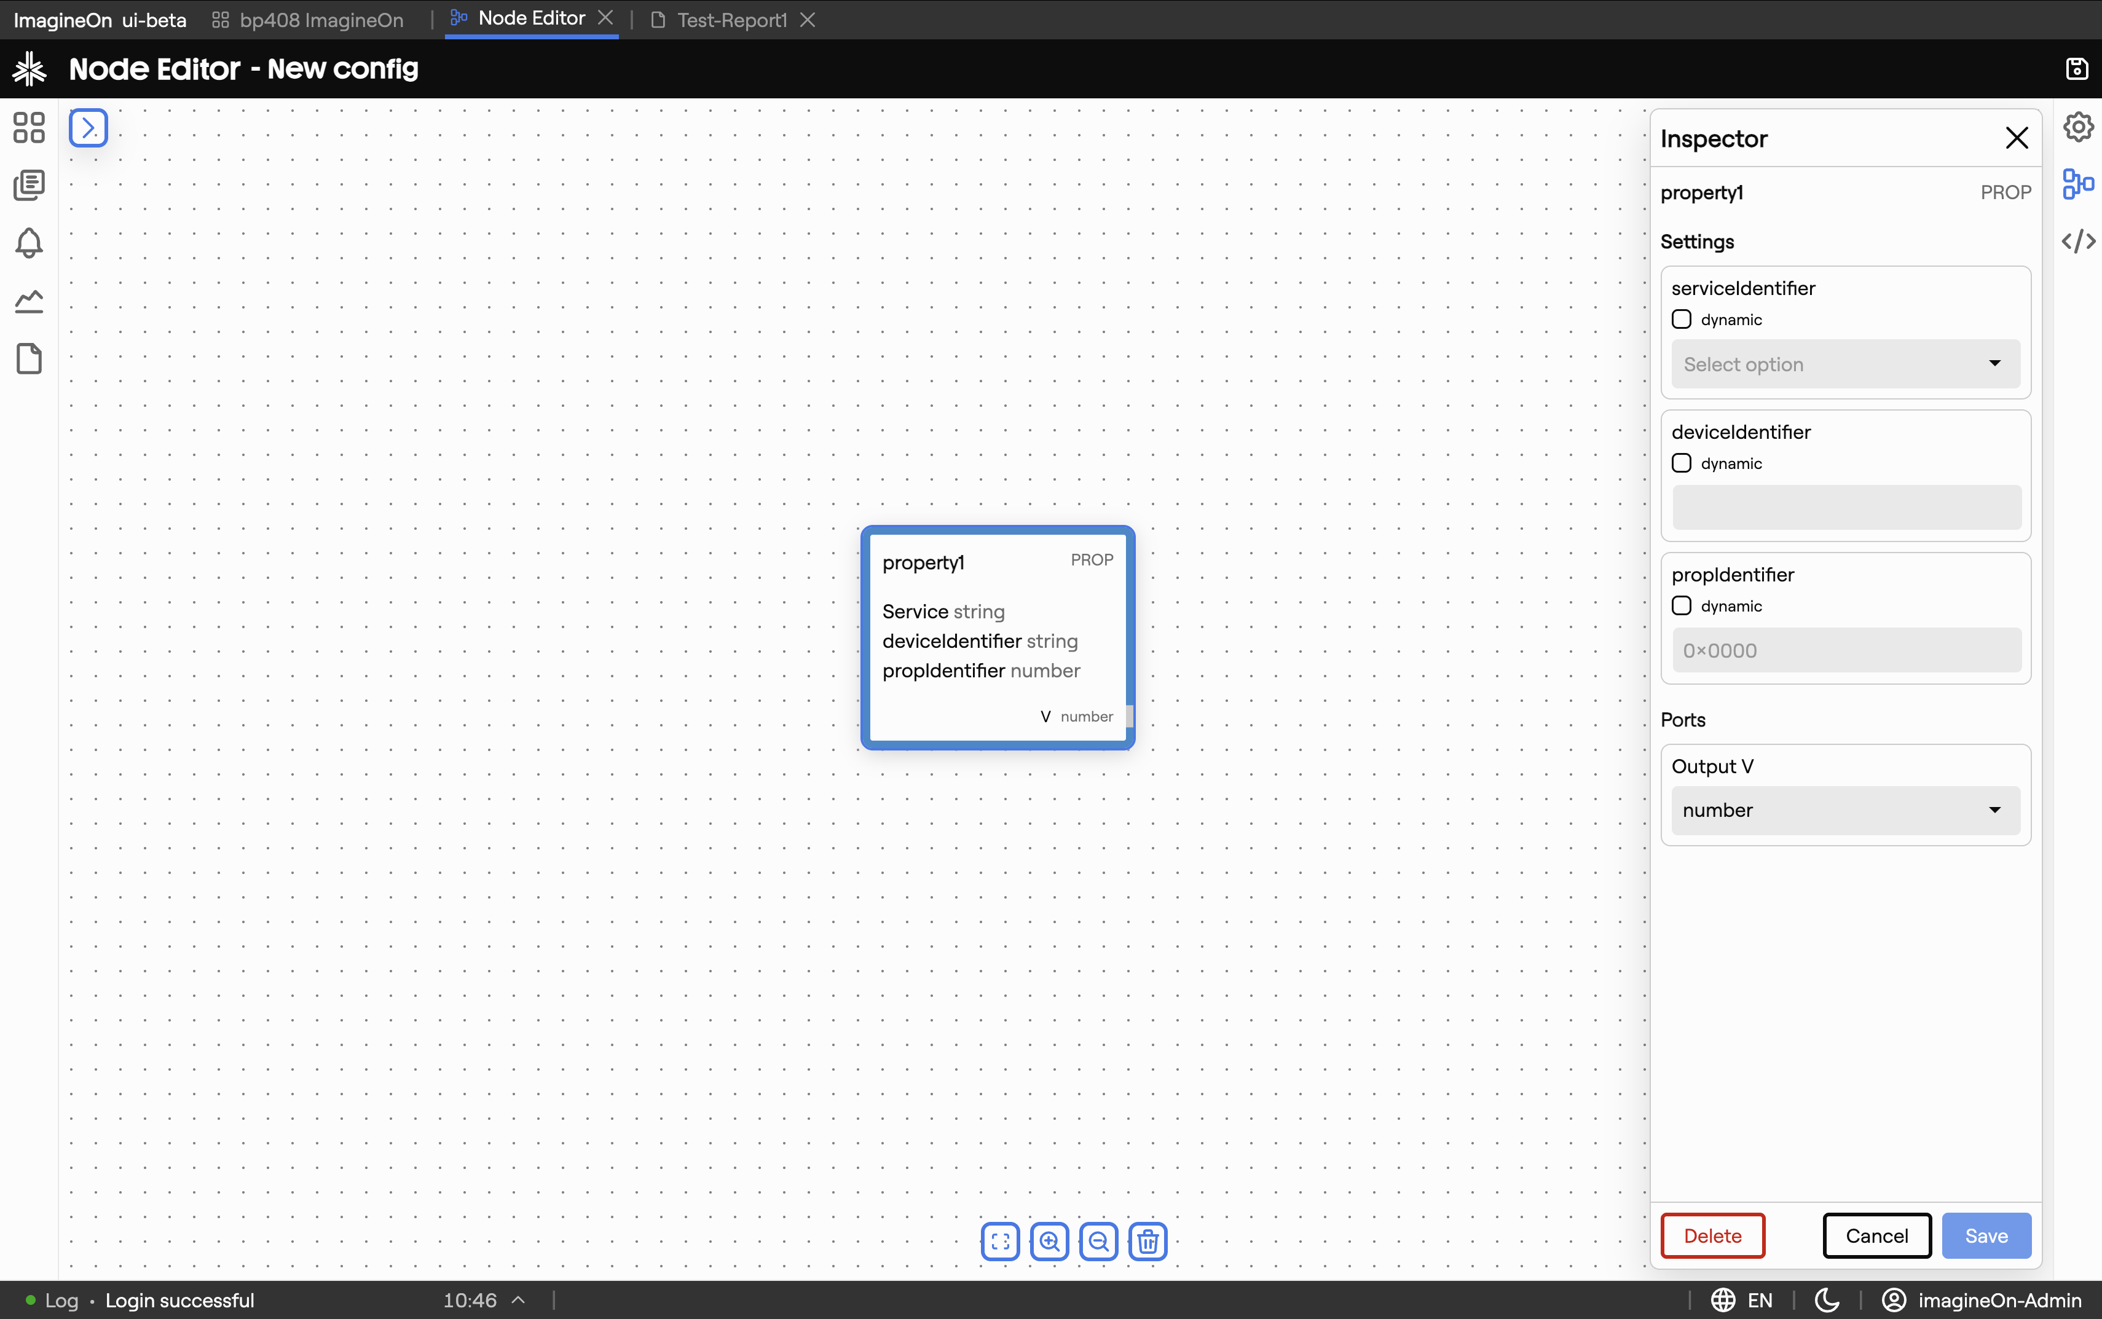The width and height of the screenshot is (2102, 1319).
Task: Enable dynamic checkbox for propIdentifier
Action: click(1682, 605)
